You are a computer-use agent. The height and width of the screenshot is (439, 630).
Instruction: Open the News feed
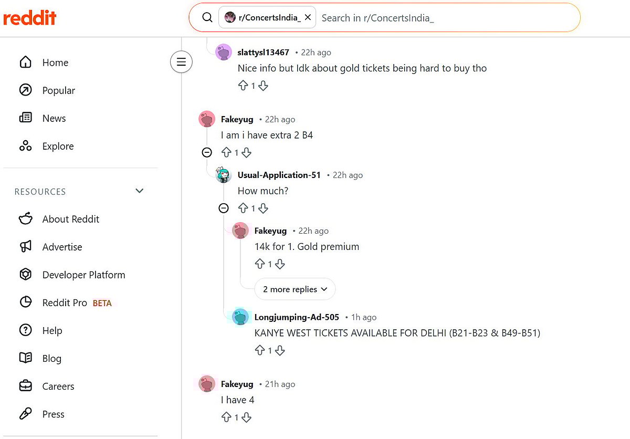[x=55, y=118]
